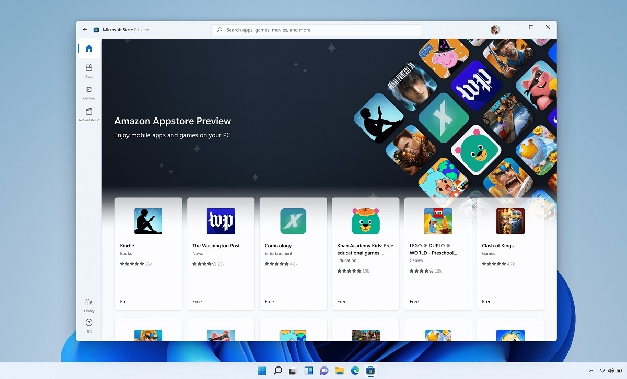Click the Clash of Kings title text
The height and width of the screenshot is (379, 627).
click(x=498, y=246)
